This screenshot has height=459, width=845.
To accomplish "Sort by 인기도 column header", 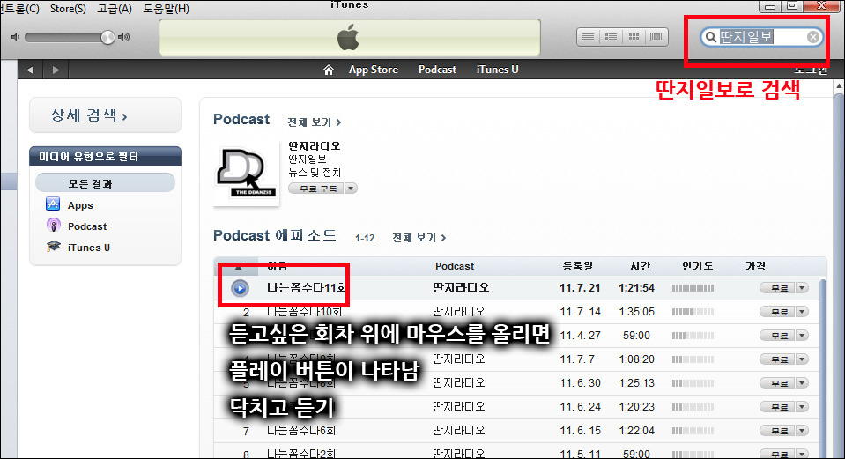I will click(x=697, y=266).
